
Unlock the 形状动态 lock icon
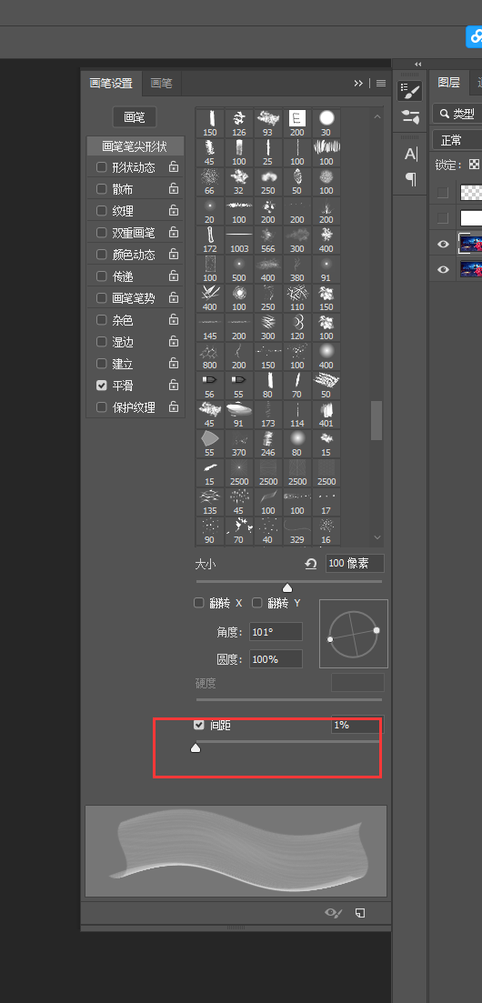[174, 167]
